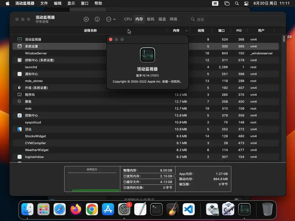Screen dimensions: 295x221
Task: Open the 显示 menu
Action: 71,3
